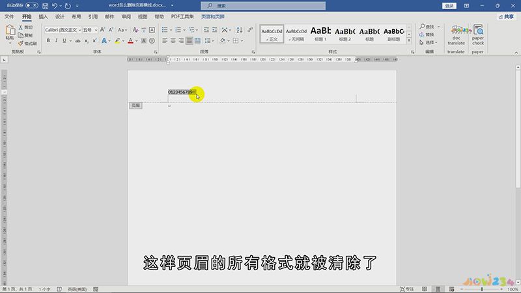Click the font color red A swatch
521x293 pixels.
(130, 41)
